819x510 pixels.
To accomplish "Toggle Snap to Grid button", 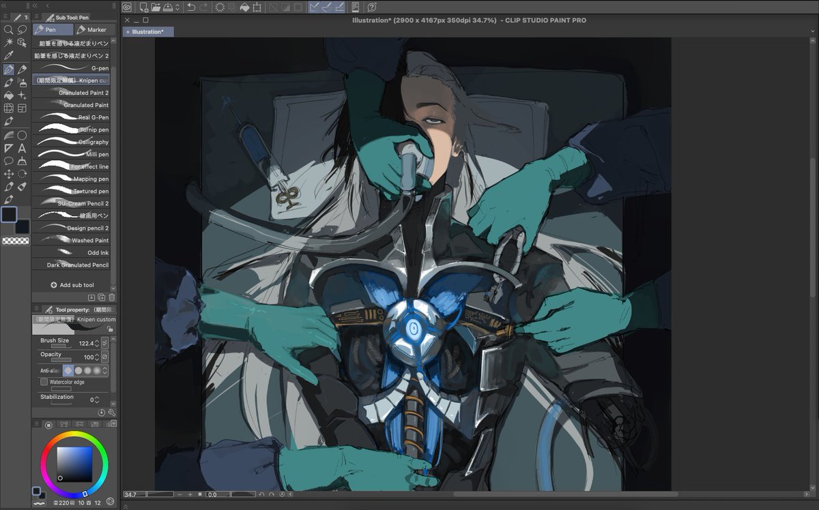I will pyautogui.click(x=341, y=7).
